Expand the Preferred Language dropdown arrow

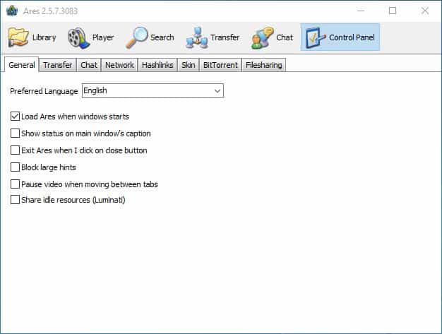pyautogui.click(x=217, y=91)
